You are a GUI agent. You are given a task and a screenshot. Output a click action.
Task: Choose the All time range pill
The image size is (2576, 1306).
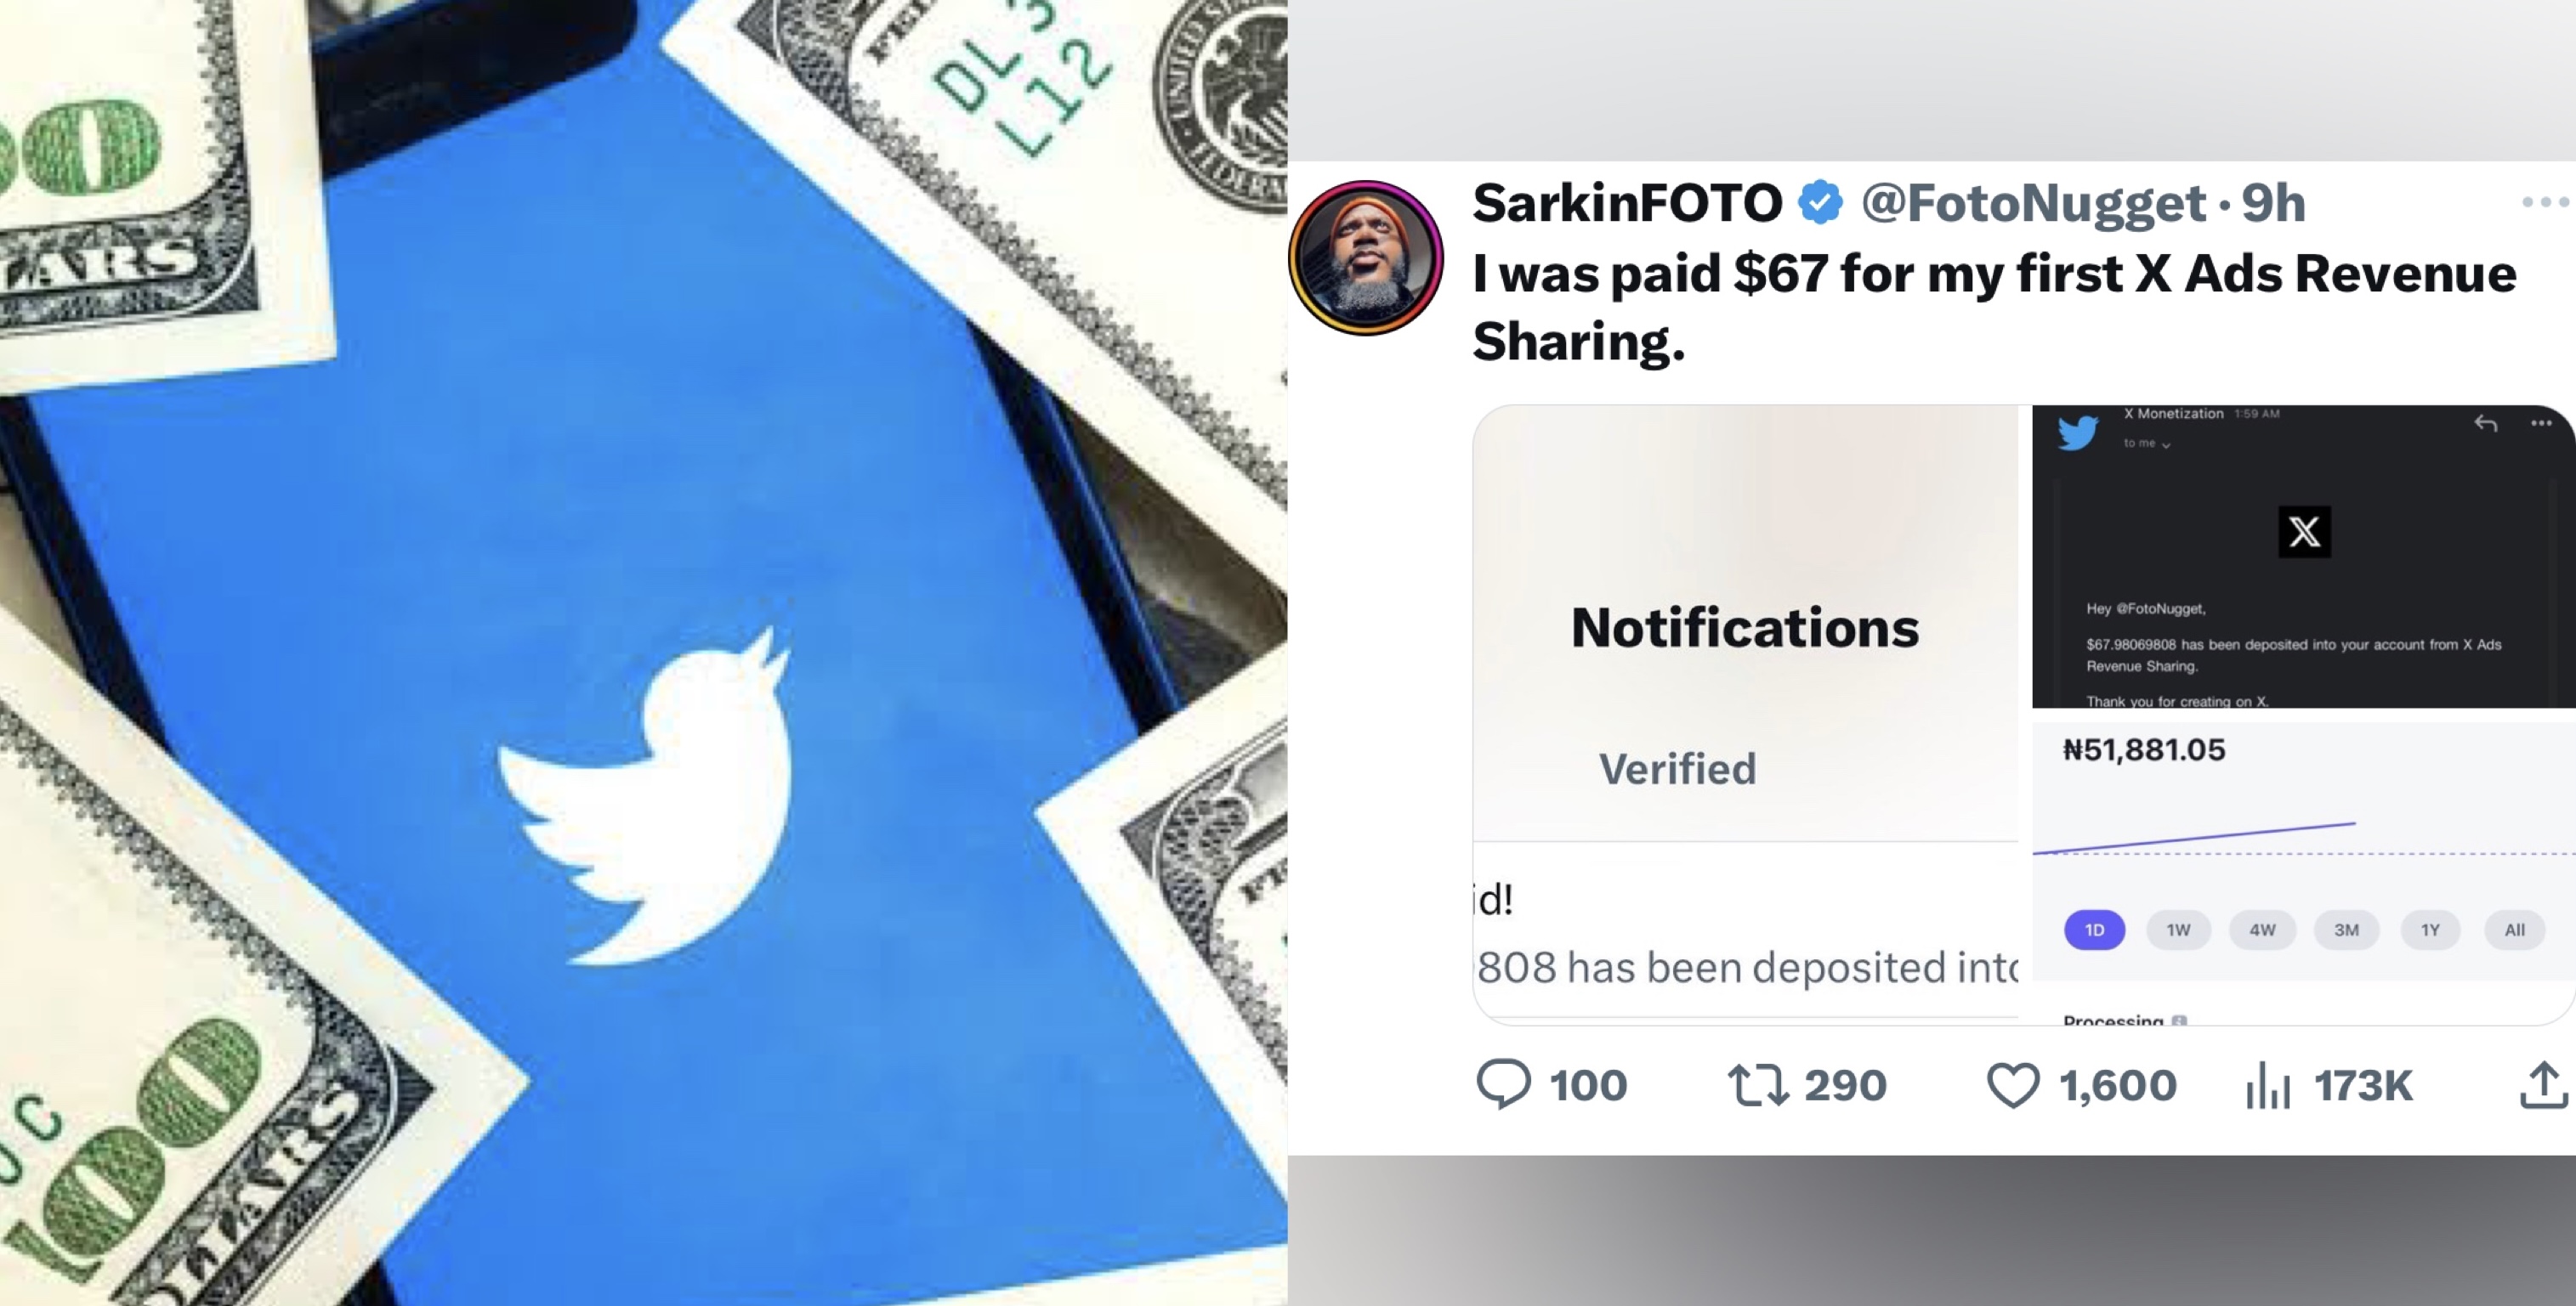point(2514,930)
